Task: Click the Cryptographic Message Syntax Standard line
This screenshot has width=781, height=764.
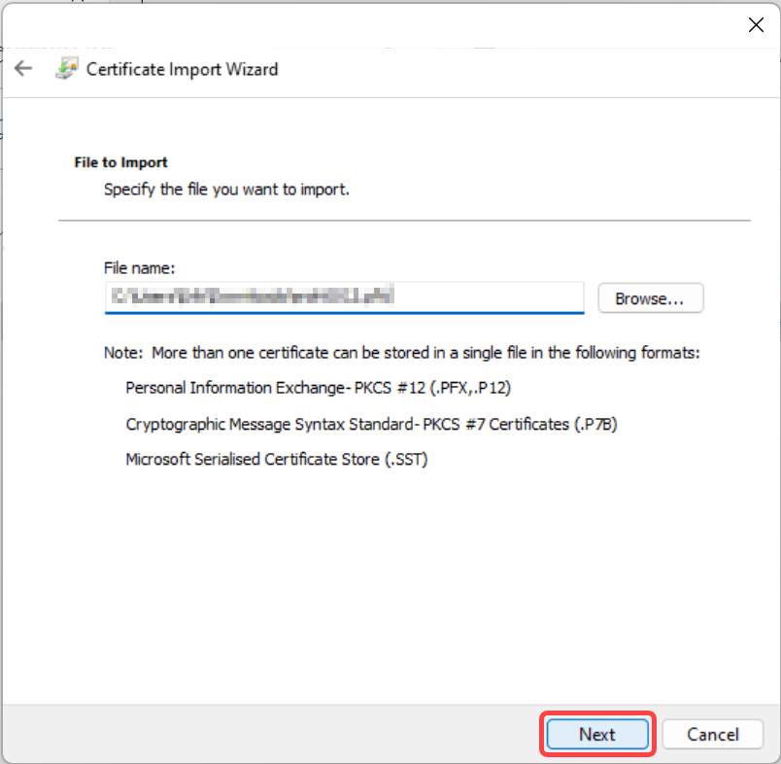Action: [x=372, y=424]
